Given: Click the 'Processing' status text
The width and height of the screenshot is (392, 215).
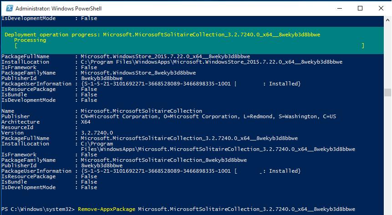Looking at the screenshot, I should click(30, 40).
